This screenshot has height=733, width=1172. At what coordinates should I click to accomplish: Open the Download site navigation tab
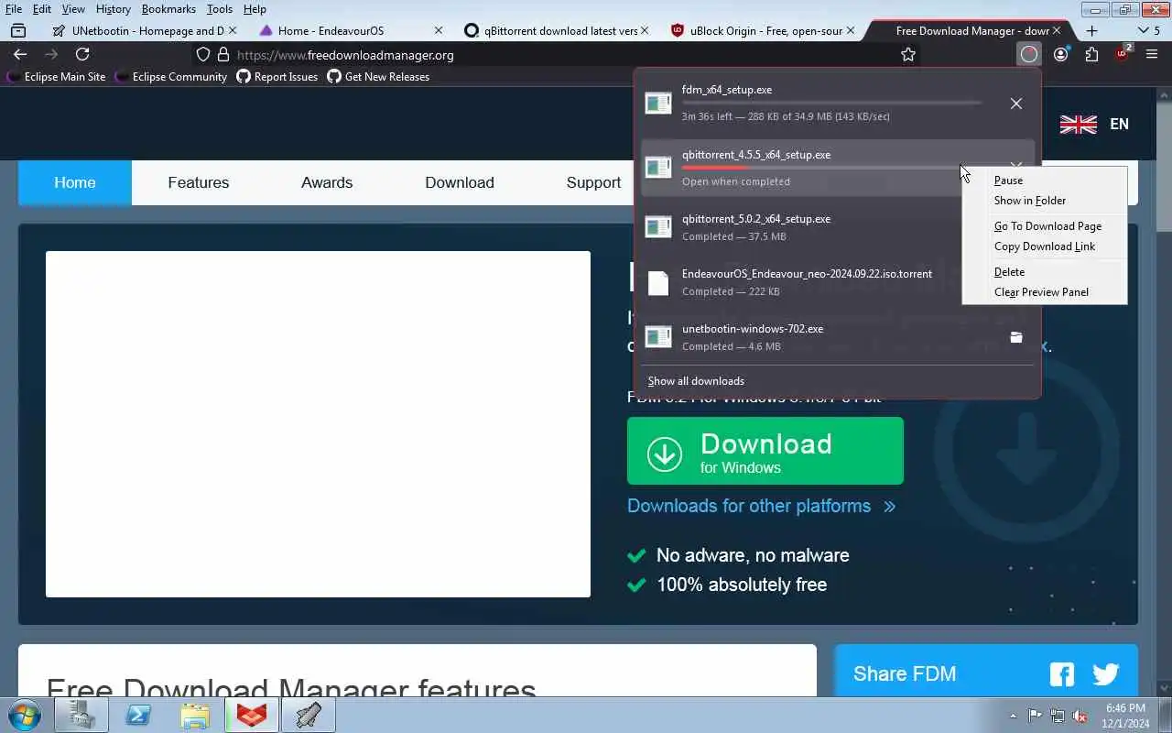[460, 182]
